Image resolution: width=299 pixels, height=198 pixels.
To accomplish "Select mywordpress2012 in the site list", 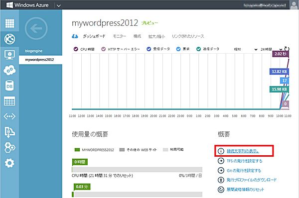I will (40, 60).
